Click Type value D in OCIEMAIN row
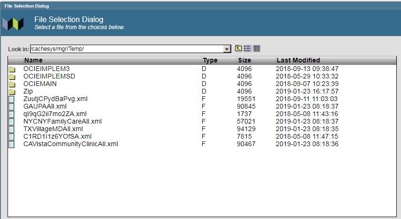The width and height of the screenshot is (401, 219). click(204, 84)
